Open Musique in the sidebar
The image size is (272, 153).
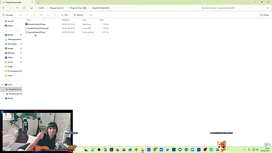click(x=11, y=53)
